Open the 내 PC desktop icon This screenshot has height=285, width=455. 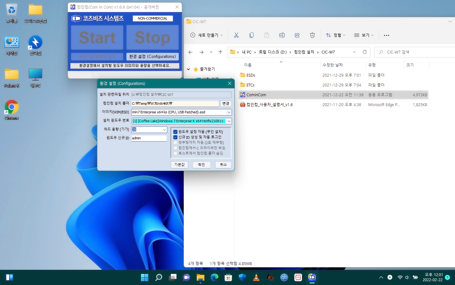click(35, 78)
